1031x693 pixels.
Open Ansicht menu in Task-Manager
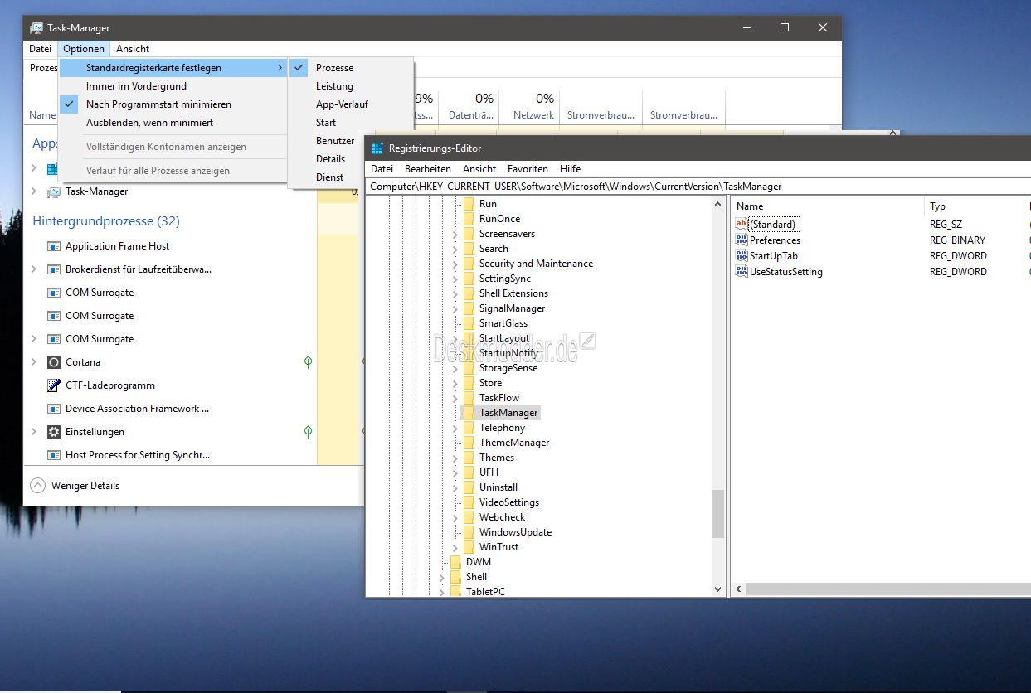(133, 49)
